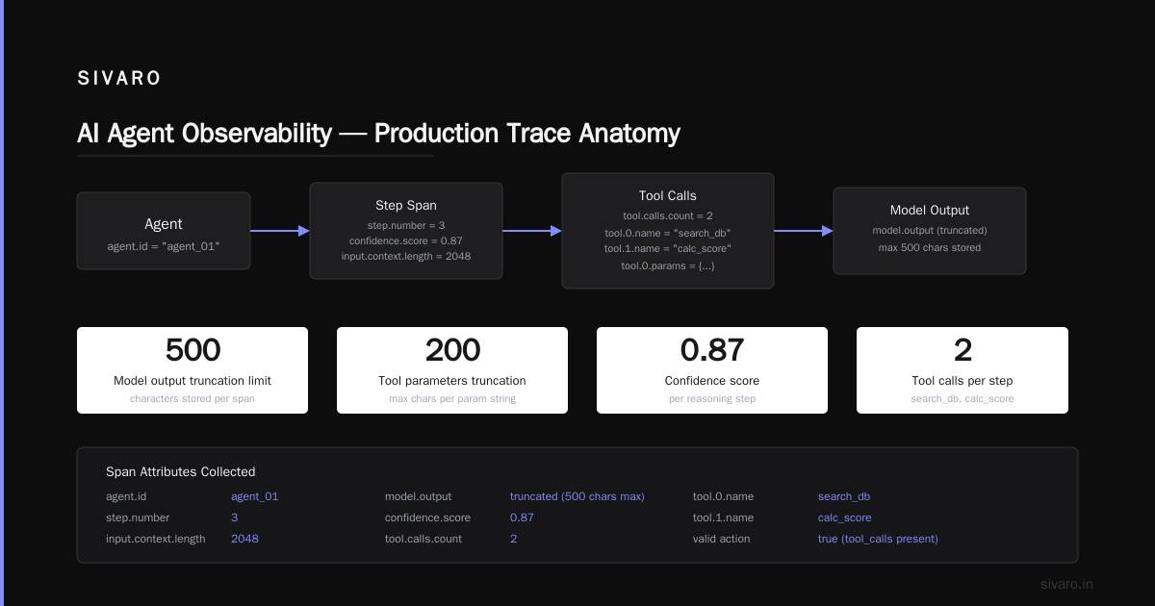Screen dimensions: 1155x606
Task: Click 'agent.id = "agent_01"' in the Agent node
Action: pos(164,247)
